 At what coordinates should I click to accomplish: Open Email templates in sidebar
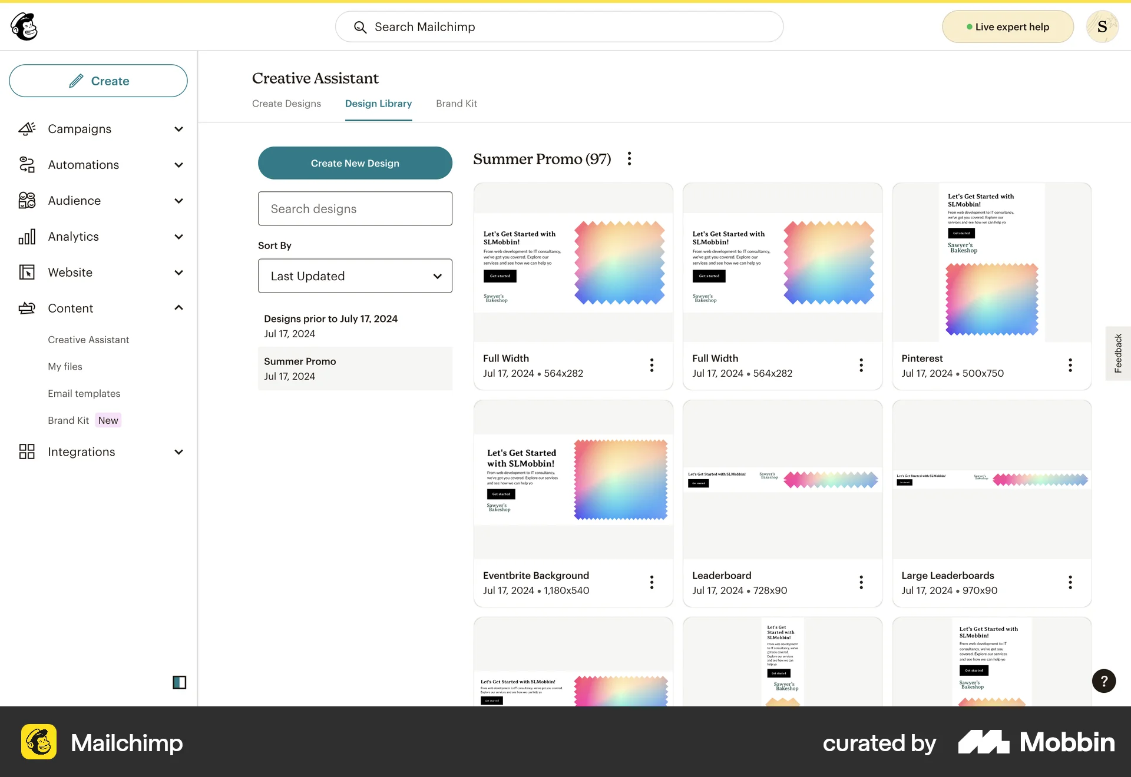84,393
